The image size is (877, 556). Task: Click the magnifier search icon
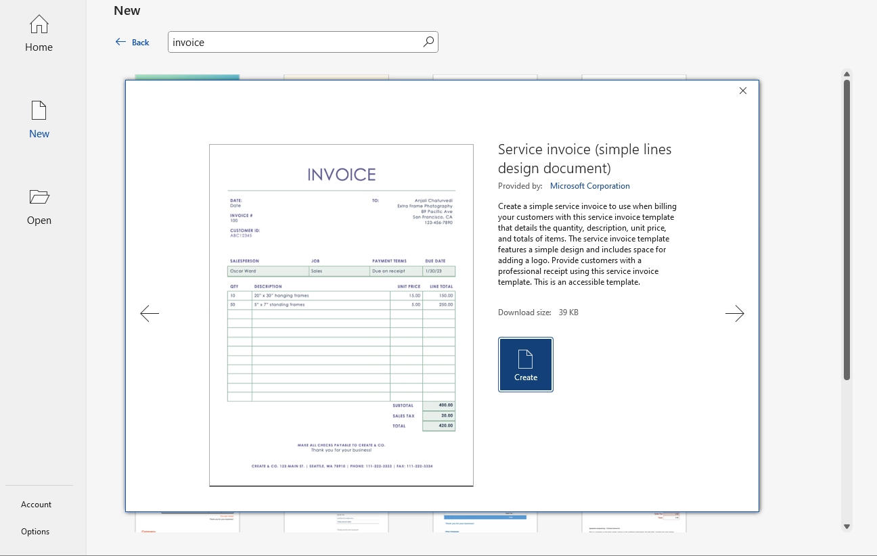[x=428, y=42]
